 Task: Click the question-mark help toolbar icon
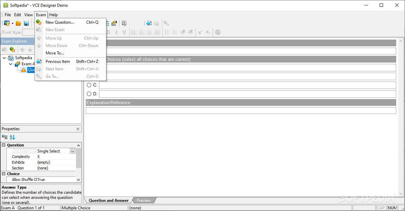[x=124, y=23]
